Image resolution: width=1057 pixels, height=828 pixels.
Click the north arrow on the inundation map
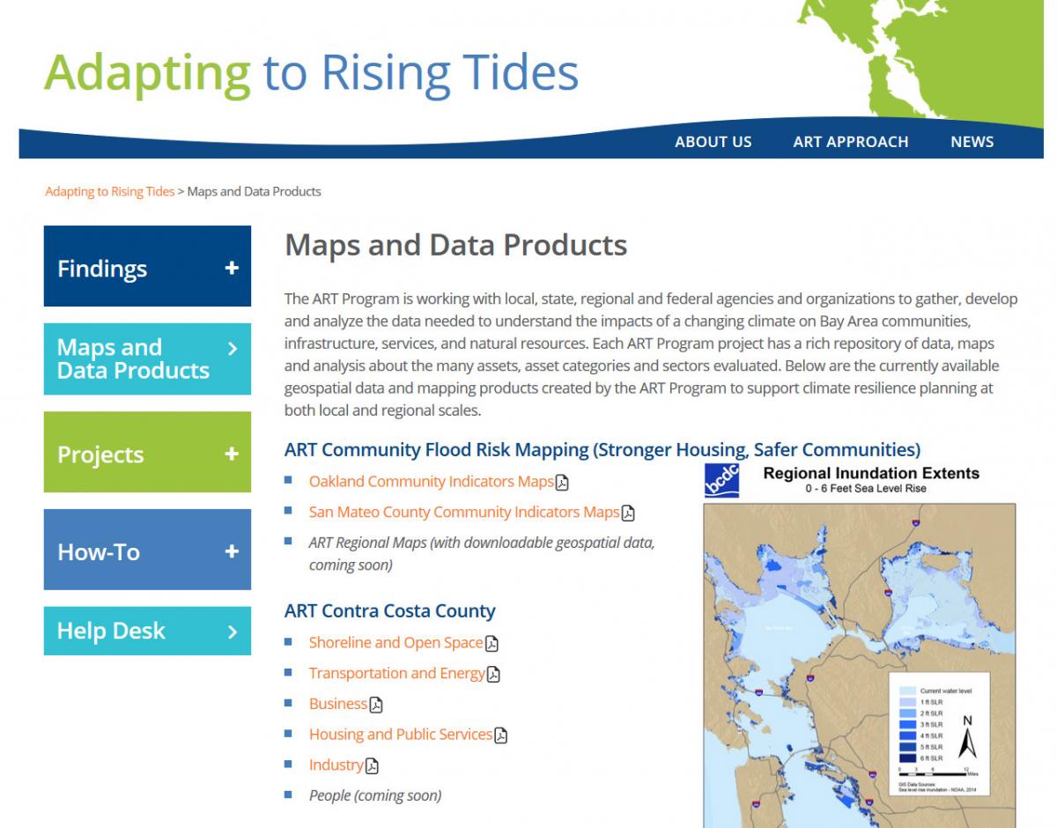coord(967,738)
